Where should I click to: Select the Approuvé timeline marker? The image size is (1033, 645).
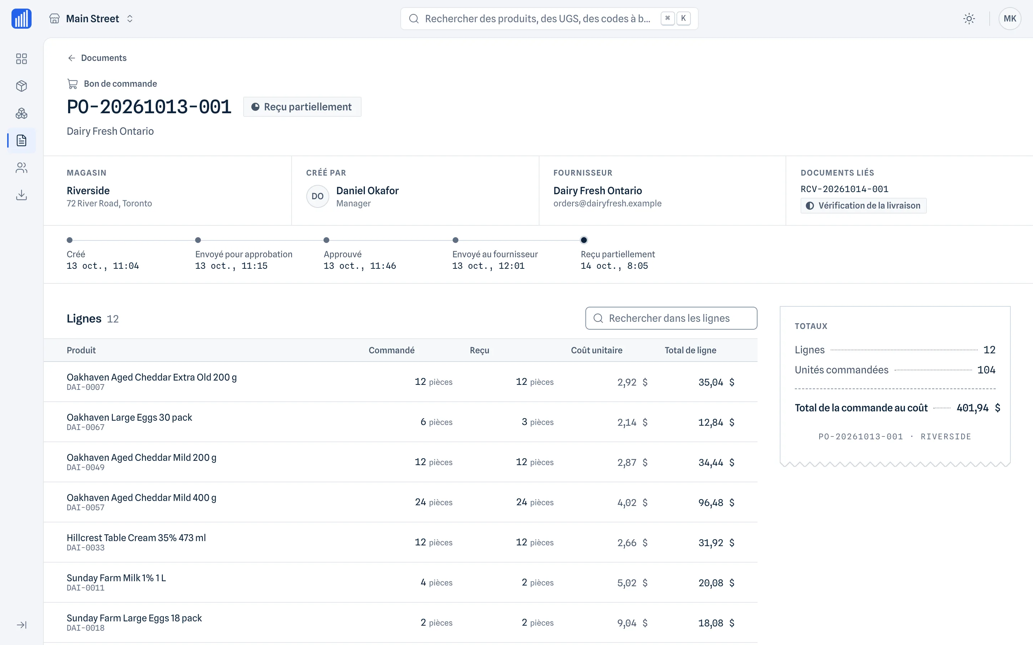tap(326, 240)
